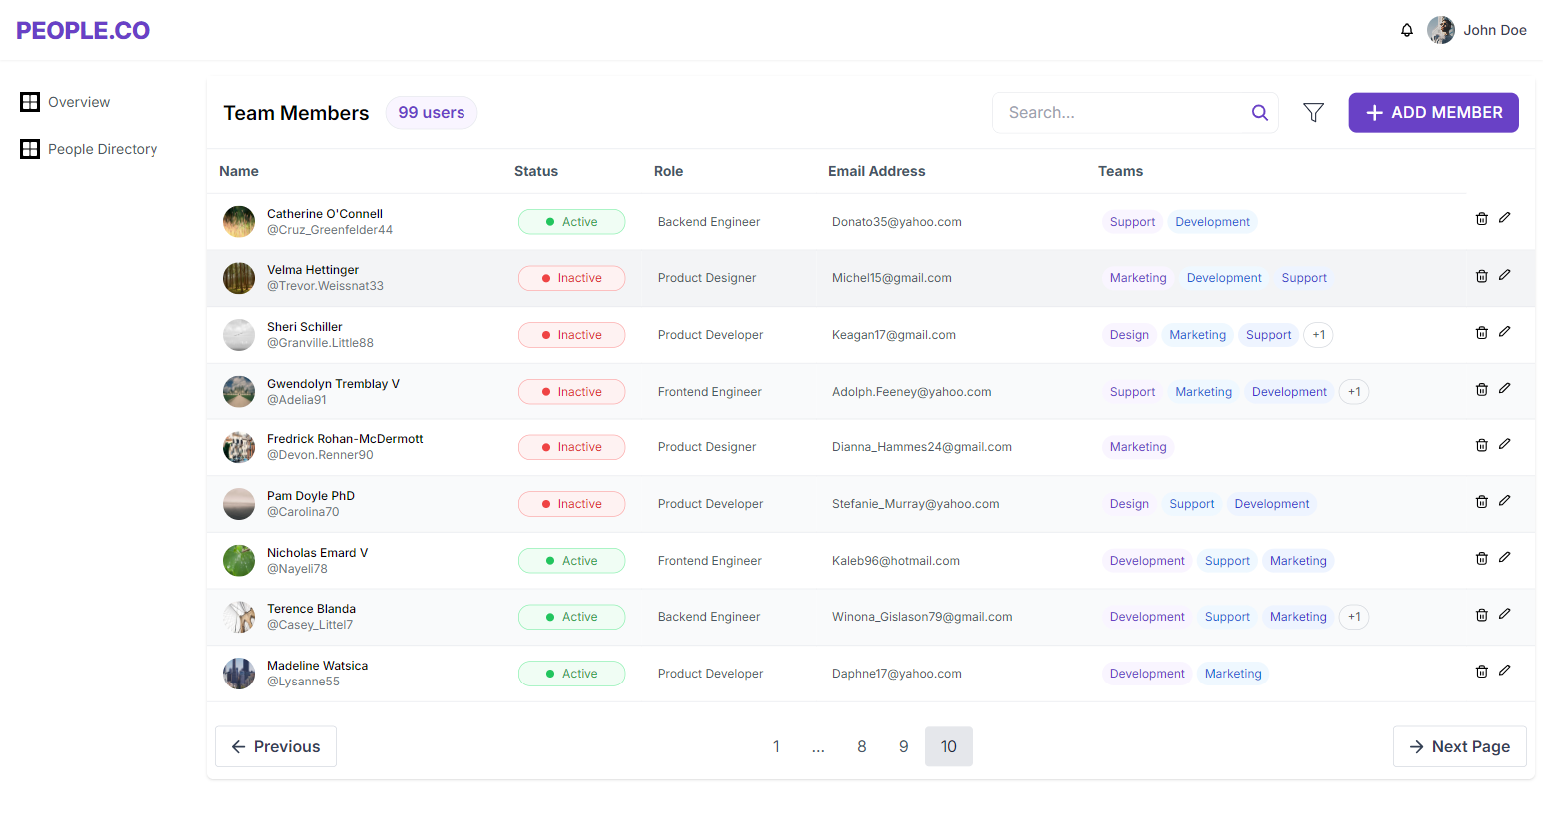
Task: Open the Overview menu label
Action: click(79, 102)
